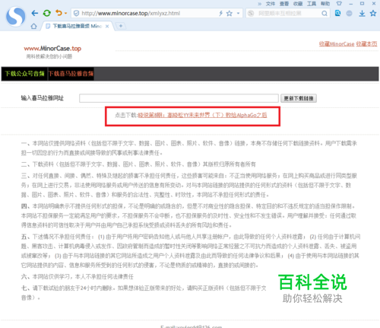
Task: Switch to the 下载公众号音频 nav tab
Action: click(24, 74)
